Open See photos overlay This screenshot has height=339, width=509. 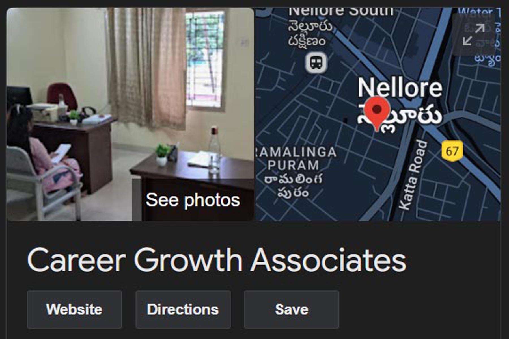tap(193, 200)
